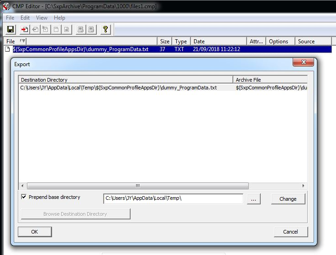Click the sort arrow in File column header

point(22,41)
